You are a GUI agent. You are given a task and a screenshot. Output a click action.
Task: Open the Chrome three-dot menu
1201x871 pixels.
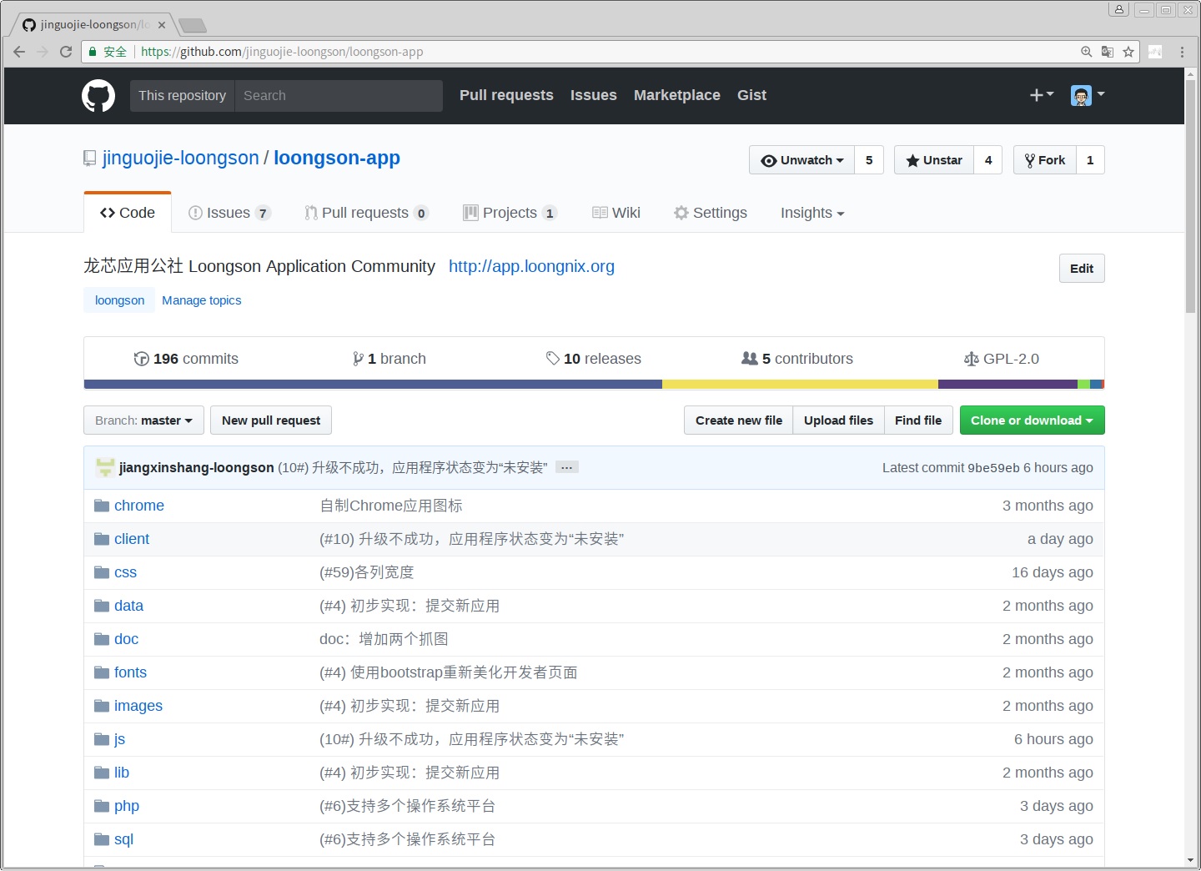point(1182,52)
